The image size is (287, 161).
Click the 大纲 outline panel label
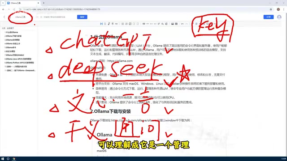pyautogui.click(x=4, y=28)
